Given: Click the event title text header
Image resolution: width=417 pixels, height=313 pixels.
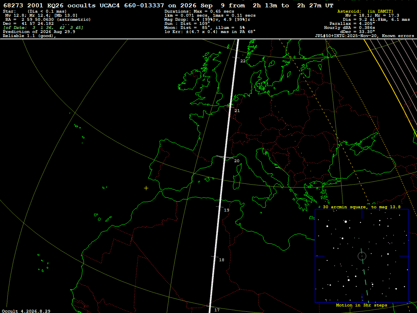Looking at the screenshot, I should [168, 5].
